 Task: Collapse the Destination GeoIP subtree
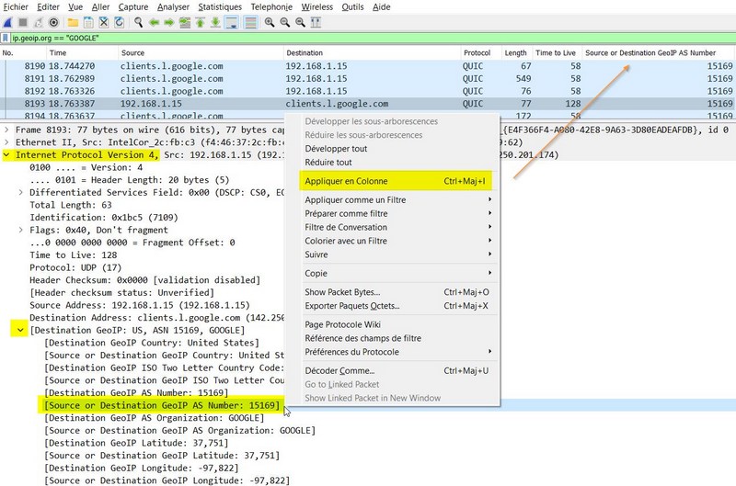pos(20,329)
